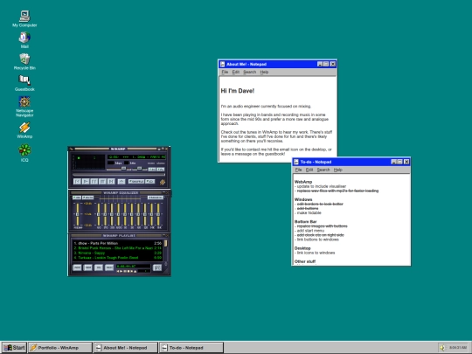This screenshot has width=472, height=354.
Task: Open the Guestbook desktop icon
Action: [24, 83]
